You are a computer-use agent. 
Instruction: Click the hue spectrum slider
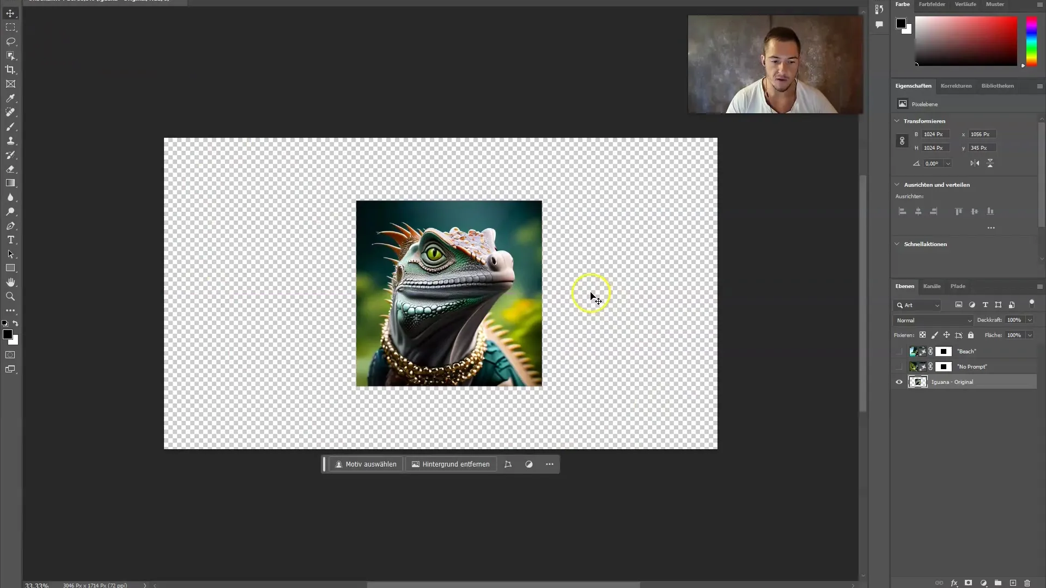[1031, 41]
